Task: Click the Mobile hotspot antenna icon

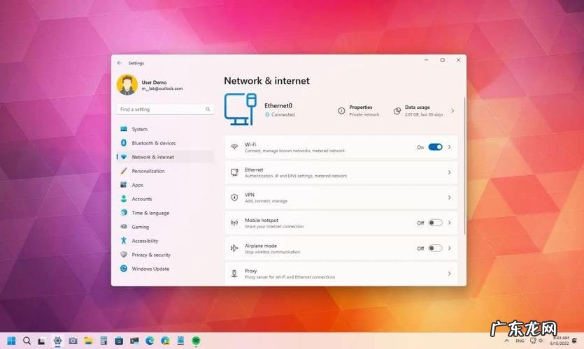Action: (x=234, y=223)
